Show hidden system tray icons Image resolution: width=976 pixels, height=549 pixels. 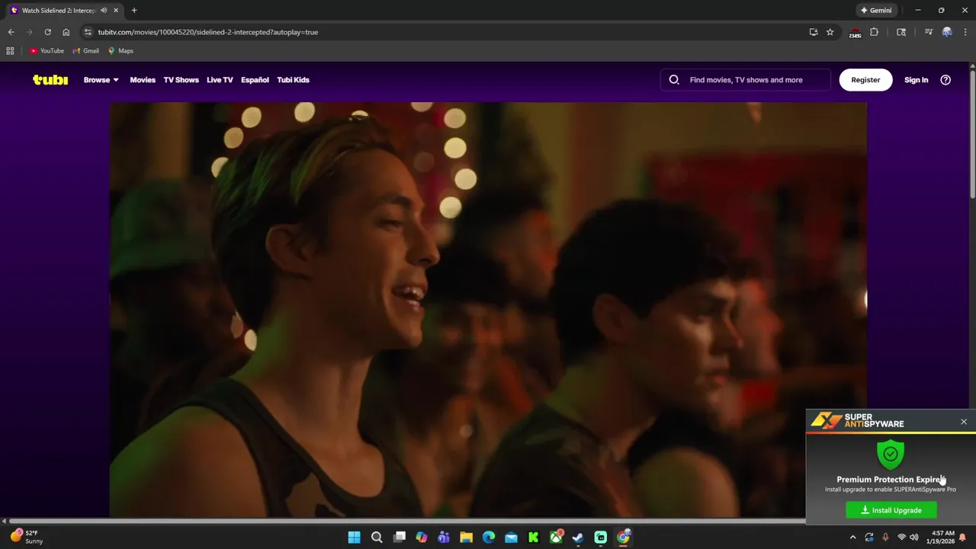pyautogui.click(x=852, y=538)
